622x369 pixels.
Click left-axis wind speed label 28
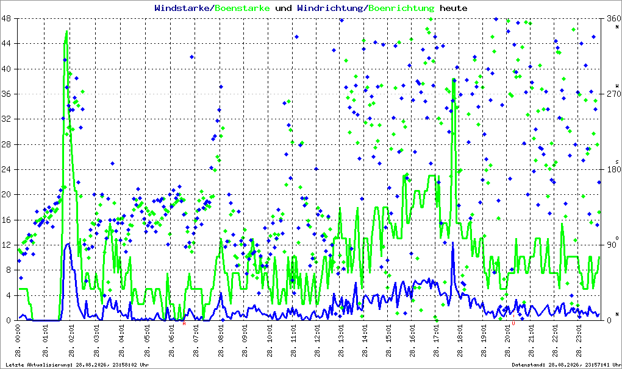pos(6,144)
